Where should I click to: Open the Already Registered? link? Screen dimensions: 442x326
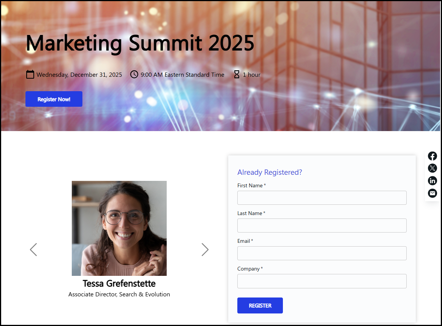coord(270,172)
